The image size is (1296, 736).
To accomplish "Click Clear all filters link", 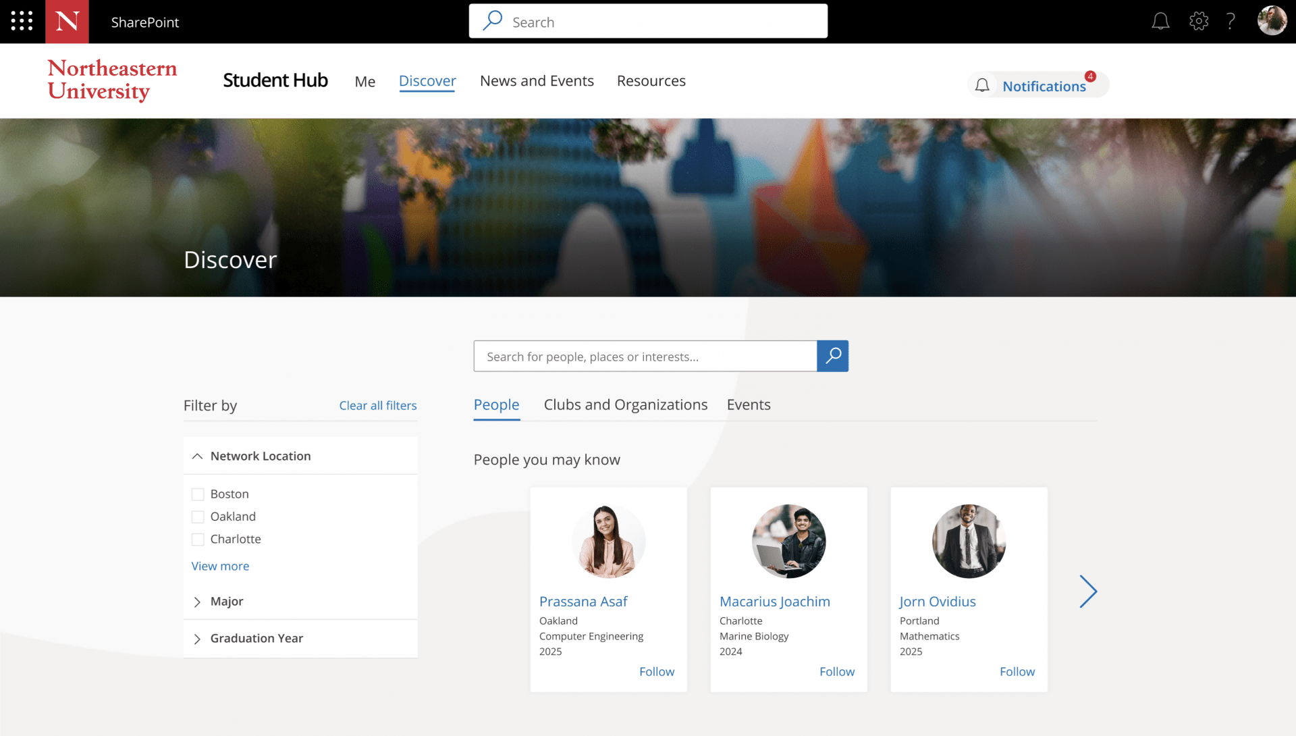I will click(377, 405).
